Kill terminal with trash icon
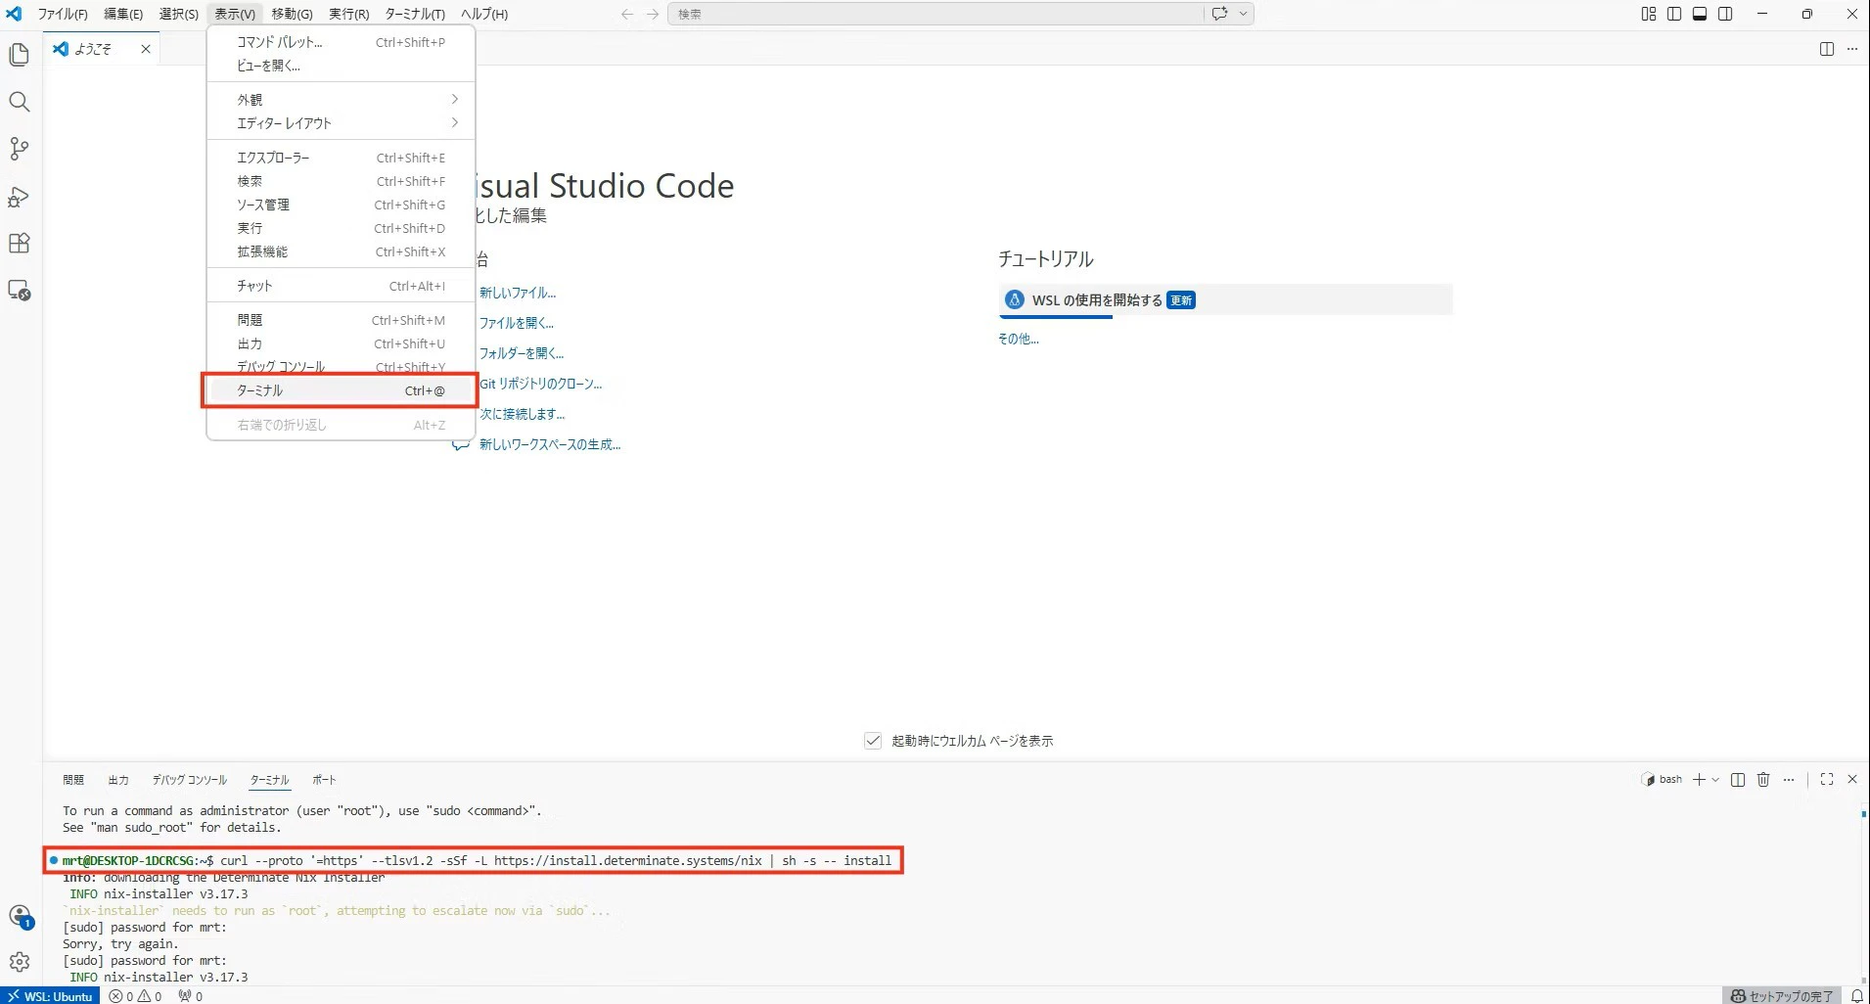This screenshot has width=1870, height=1004. (x=1763, y=780)
